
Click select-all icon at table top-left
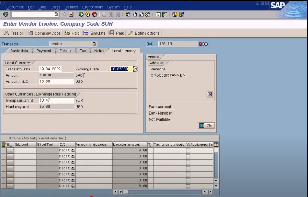pos(4,145)
